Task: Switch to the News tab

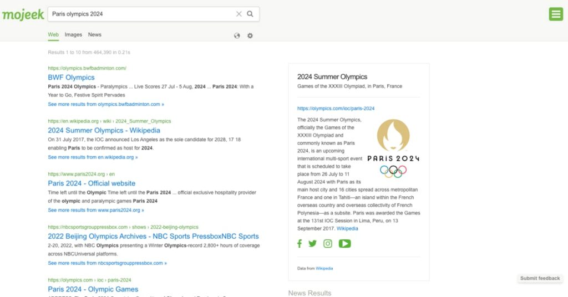Action: 95,34
